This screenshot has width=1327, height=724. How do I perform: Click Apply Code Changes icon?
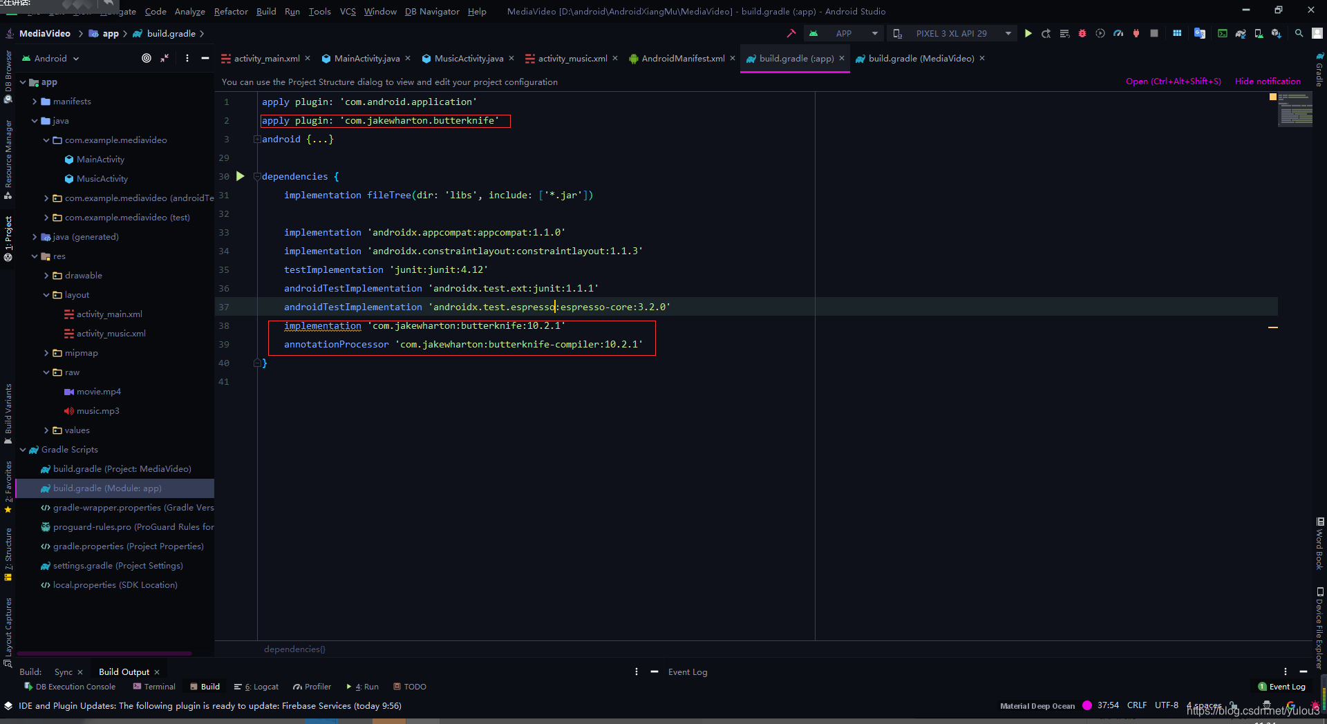(1064, 33)
